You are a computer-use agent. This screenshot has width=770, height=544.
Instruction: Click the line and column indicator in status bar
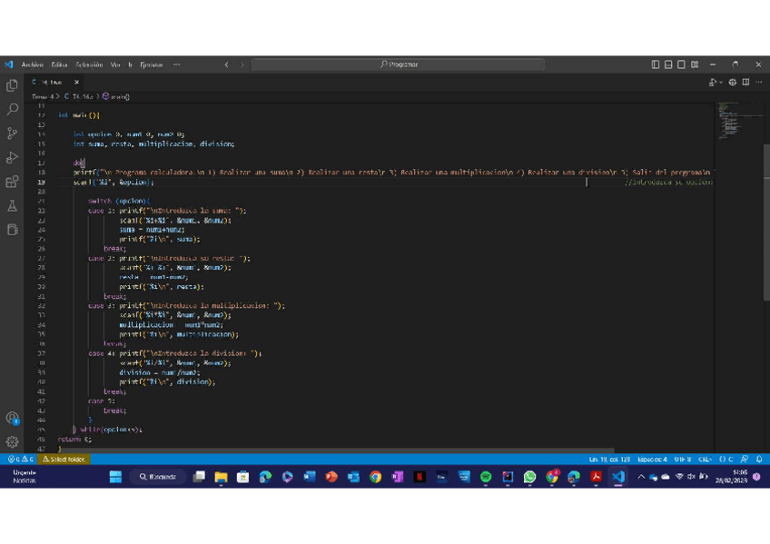tap(609, 460)
